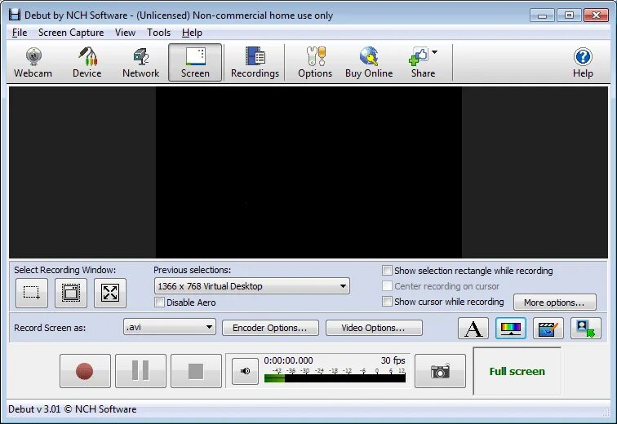Check the Disable Aero checkbox
617x424 pixels.
[x=159, y=303]
